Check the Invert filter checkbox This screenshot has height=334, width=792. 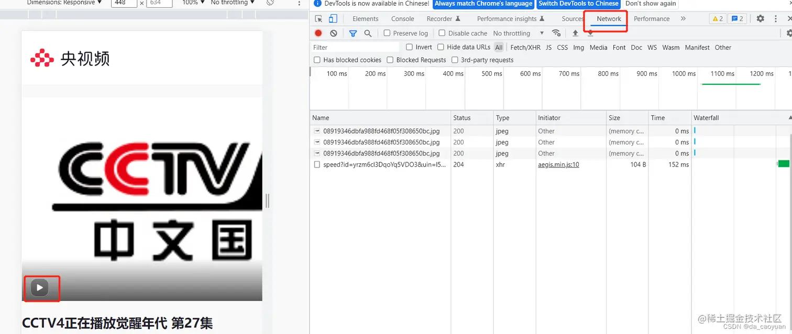410,47
